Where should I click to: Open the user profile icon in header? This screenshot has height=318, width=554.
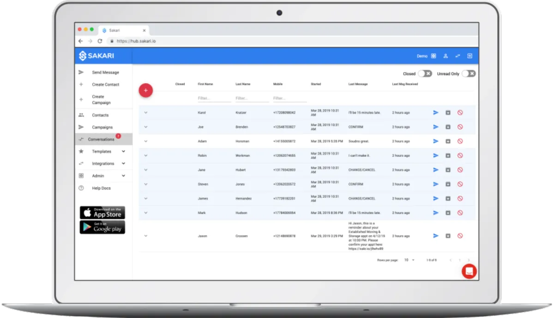(446, 56)
